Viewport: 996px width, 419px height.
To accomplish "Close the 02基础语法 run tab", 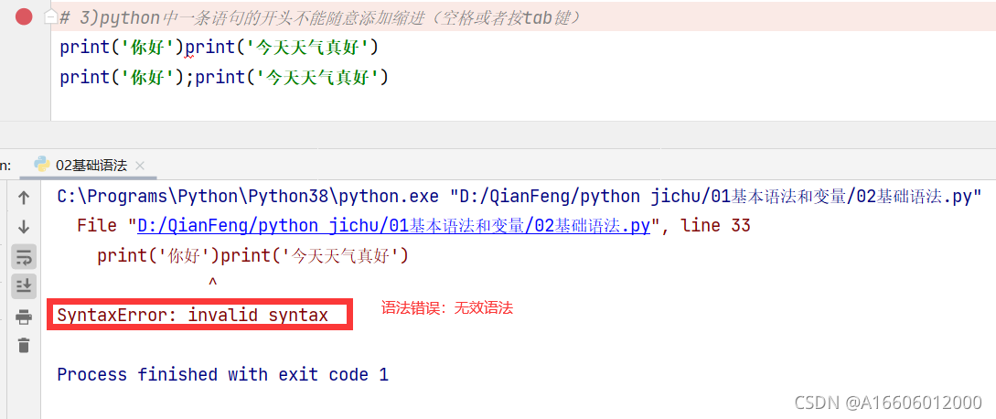I will tap(140, 166).
